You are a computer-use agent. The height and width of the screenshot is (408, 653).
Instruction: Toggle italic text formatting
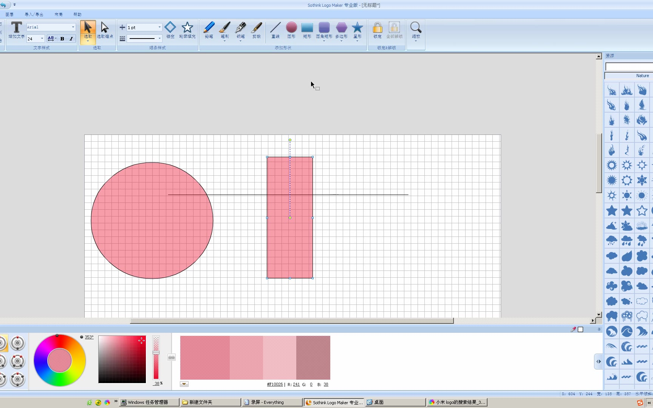click(71, 39)
